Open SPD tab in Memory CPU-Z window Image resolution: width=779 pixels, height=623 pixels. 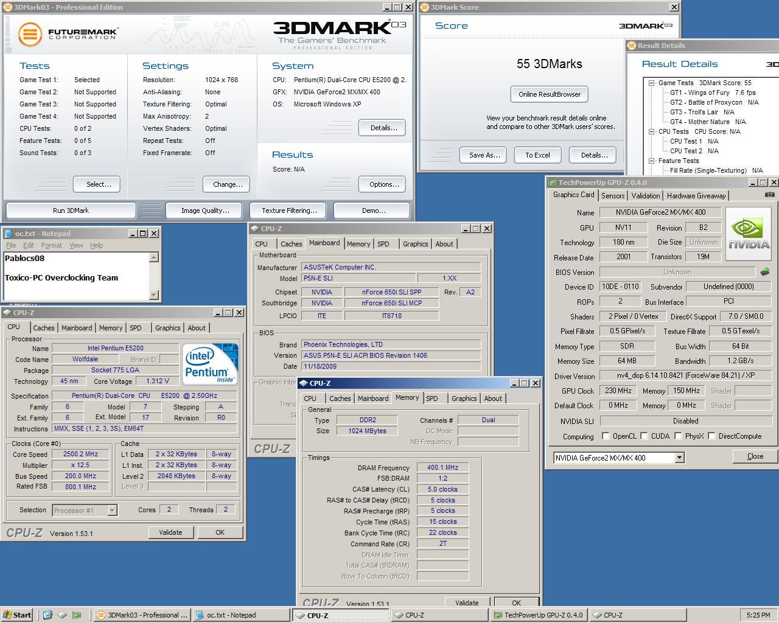[432, 399]
